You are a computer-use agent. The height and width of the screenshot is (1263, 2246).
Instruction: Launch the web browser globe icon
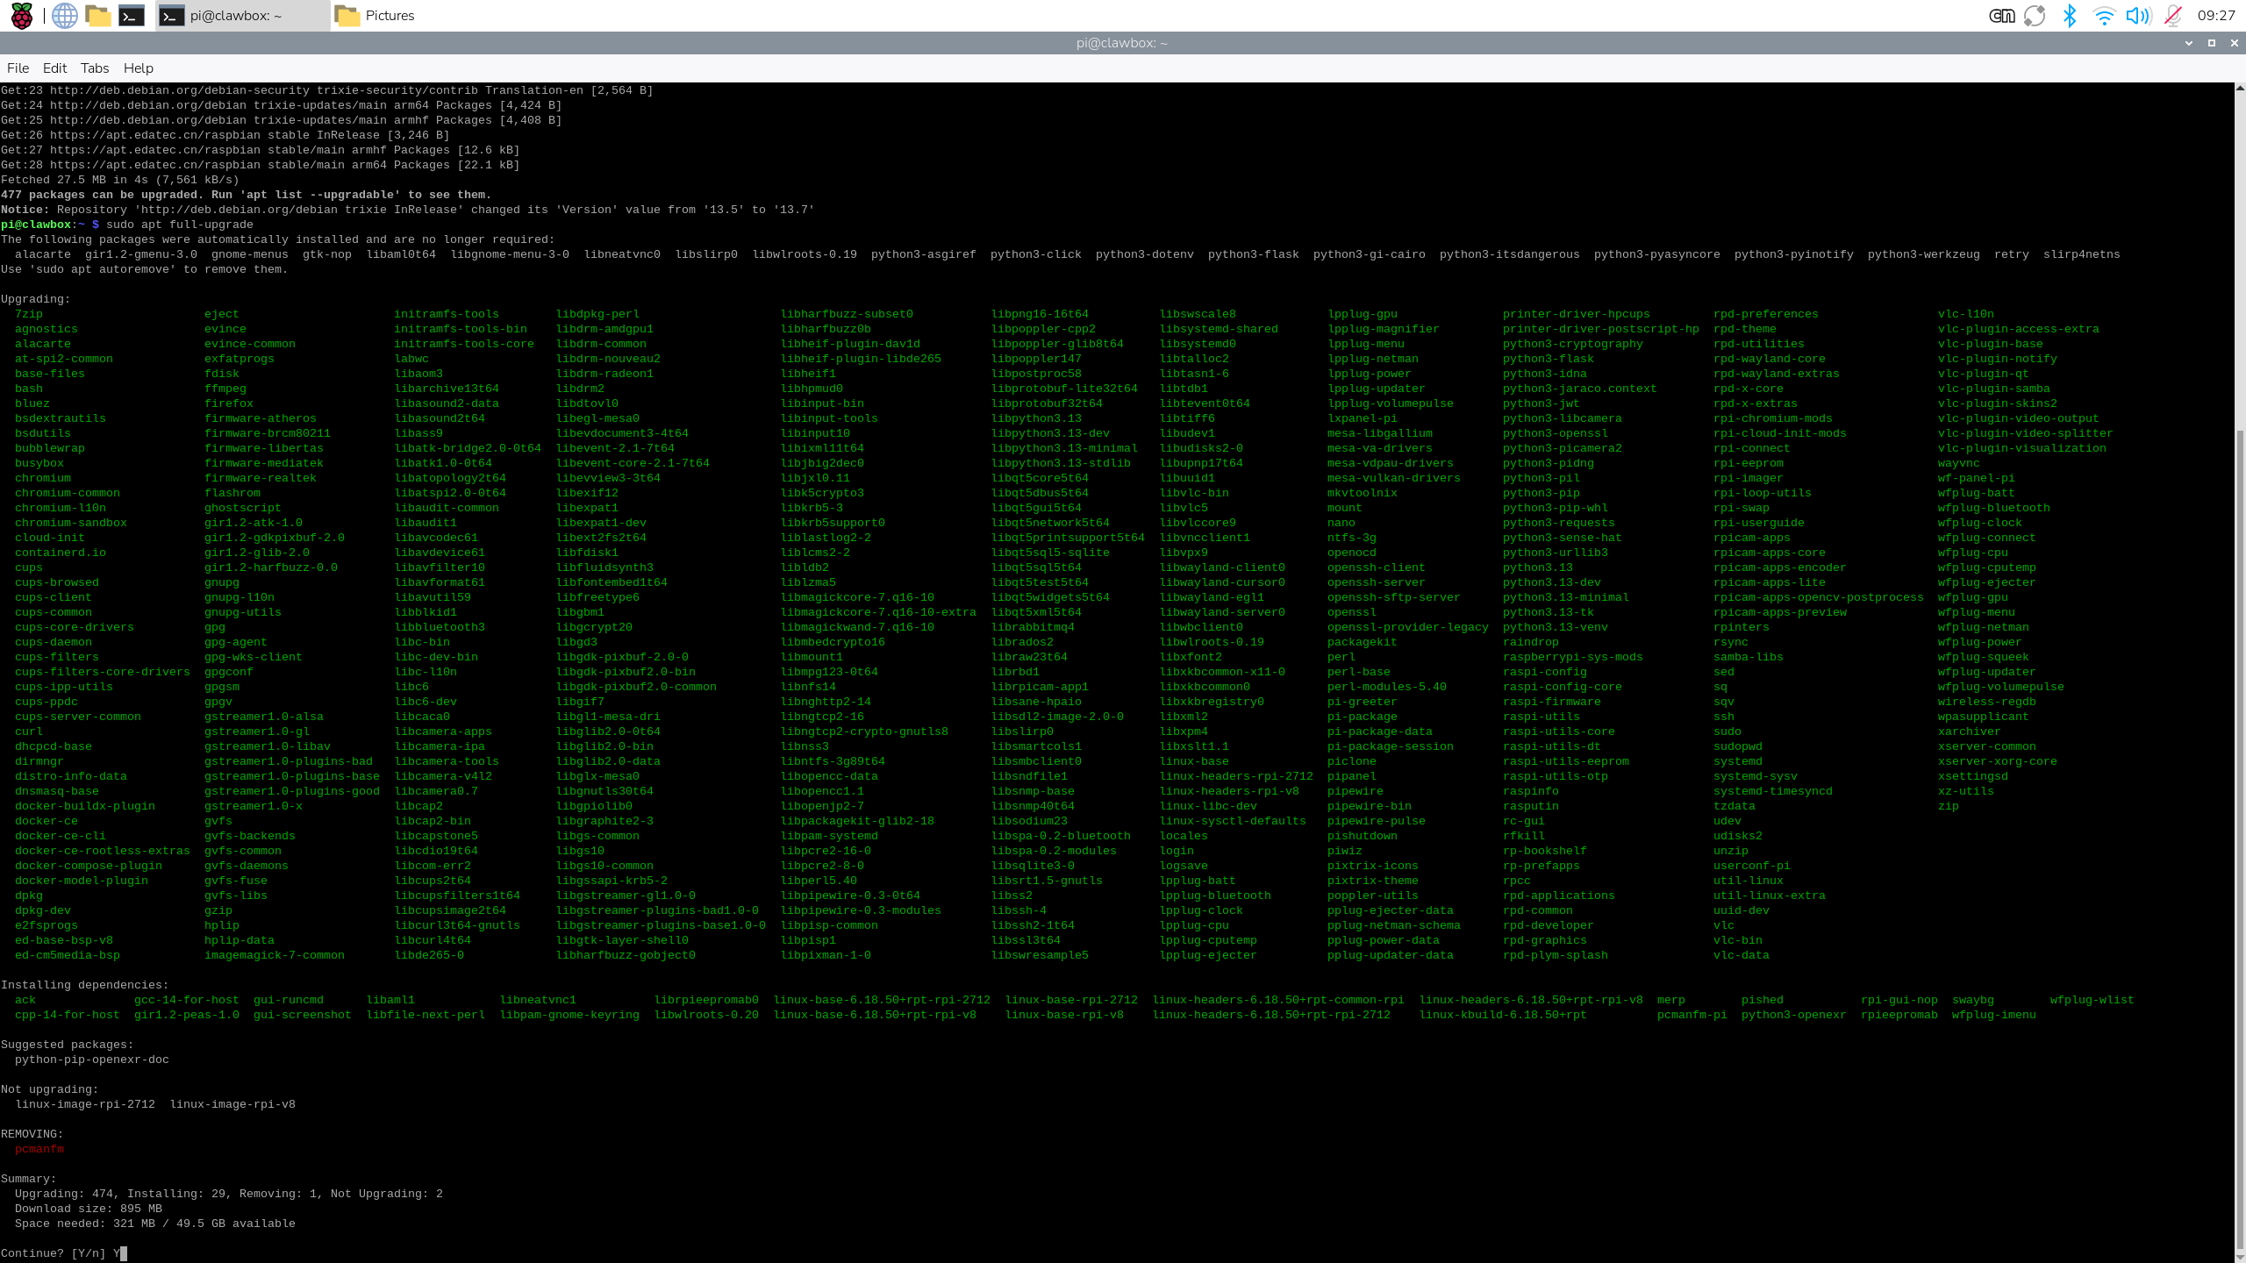(64, 15)
